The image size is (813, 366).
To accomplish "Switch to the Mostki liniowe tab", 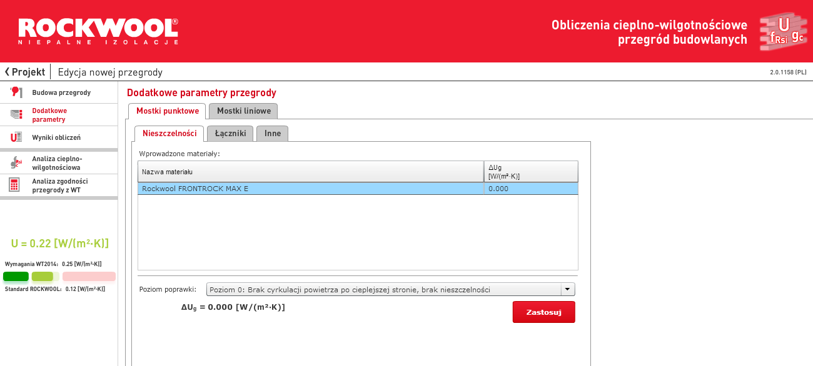I will pyautogui.click(x=243, y=111).
